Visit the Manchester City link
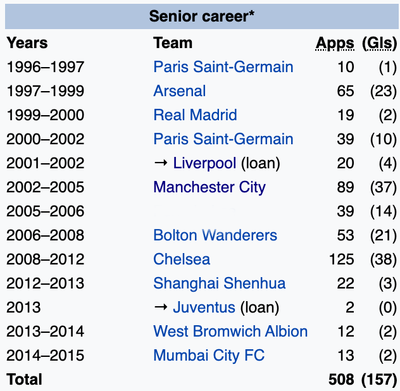This screenshot has width=400, height=391. tap(209, 187)
